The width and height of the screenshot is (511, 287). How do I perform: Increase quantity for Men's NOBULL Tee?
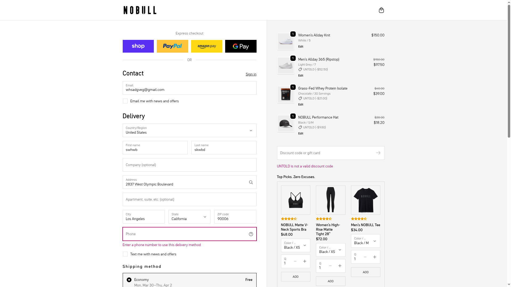[x=374, y=257]
